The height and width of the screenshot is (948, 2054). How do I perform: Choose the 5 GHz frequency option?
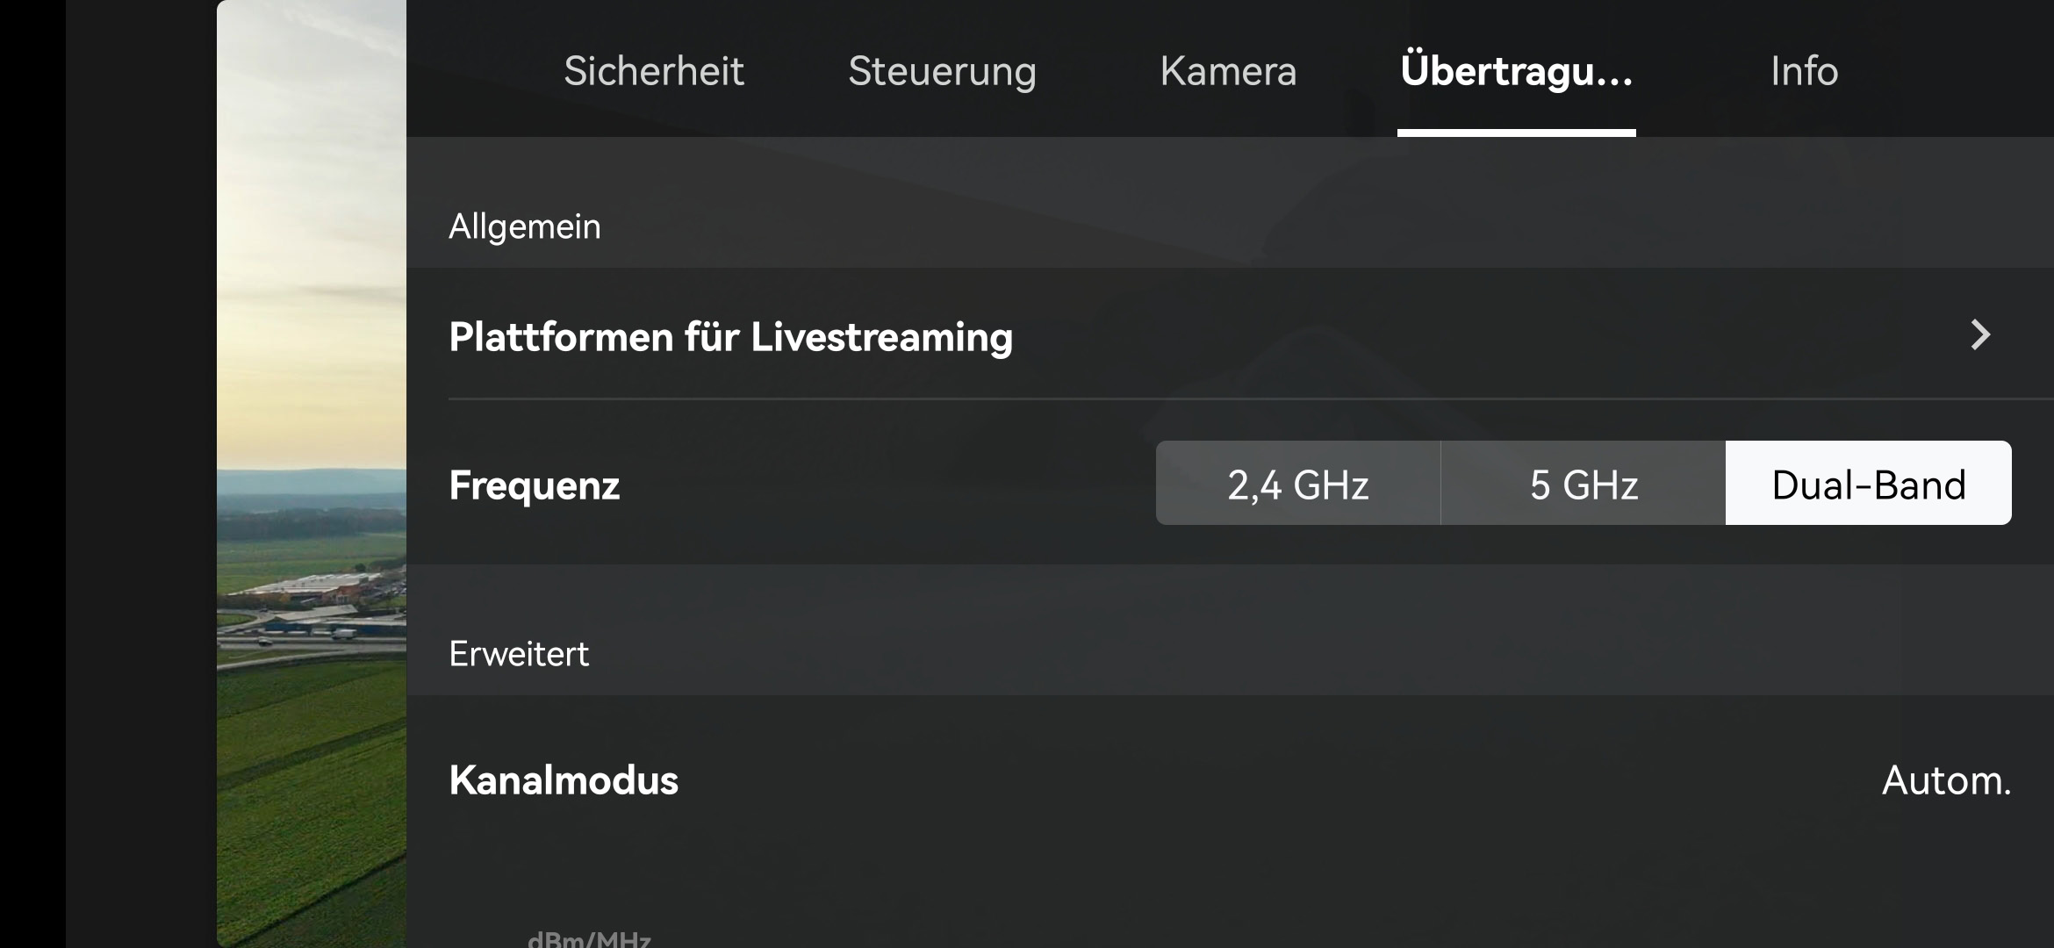[x=1583, y=484]
